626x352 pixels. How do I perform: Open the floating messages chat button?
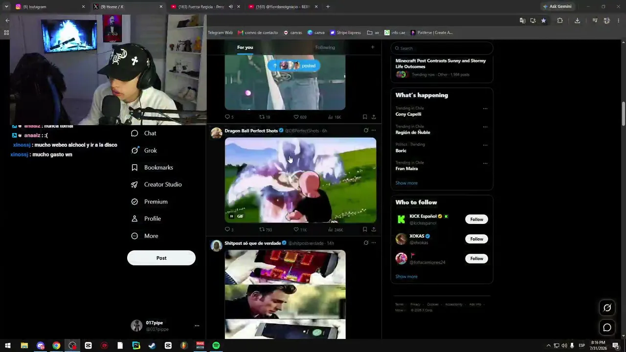tap(607, 328)
